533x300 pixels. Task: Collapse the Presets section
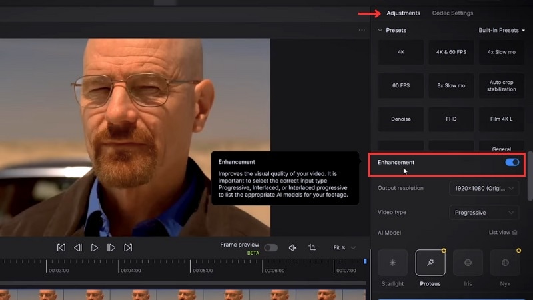click(380, 30)
